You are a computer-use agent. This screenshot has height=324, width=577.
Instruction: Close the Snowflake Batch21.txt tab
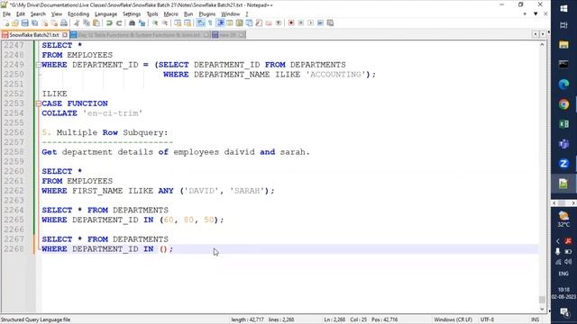[65, 35]
